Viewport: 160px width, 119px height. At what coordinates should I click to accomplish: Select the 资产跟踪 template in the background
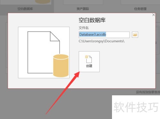[83, 9]
